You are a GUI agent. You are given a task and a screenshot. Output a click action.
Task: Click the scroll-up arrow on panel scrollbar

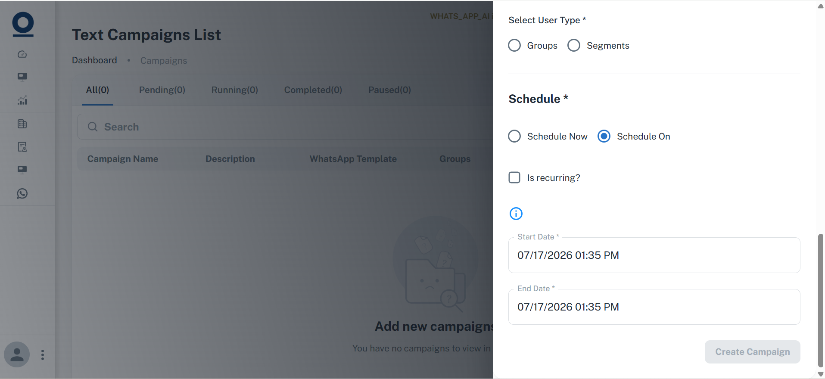(820, 6)
